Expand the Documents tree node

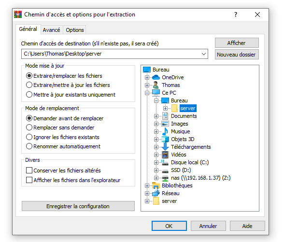pyautogui.click(x=156, y=116)
